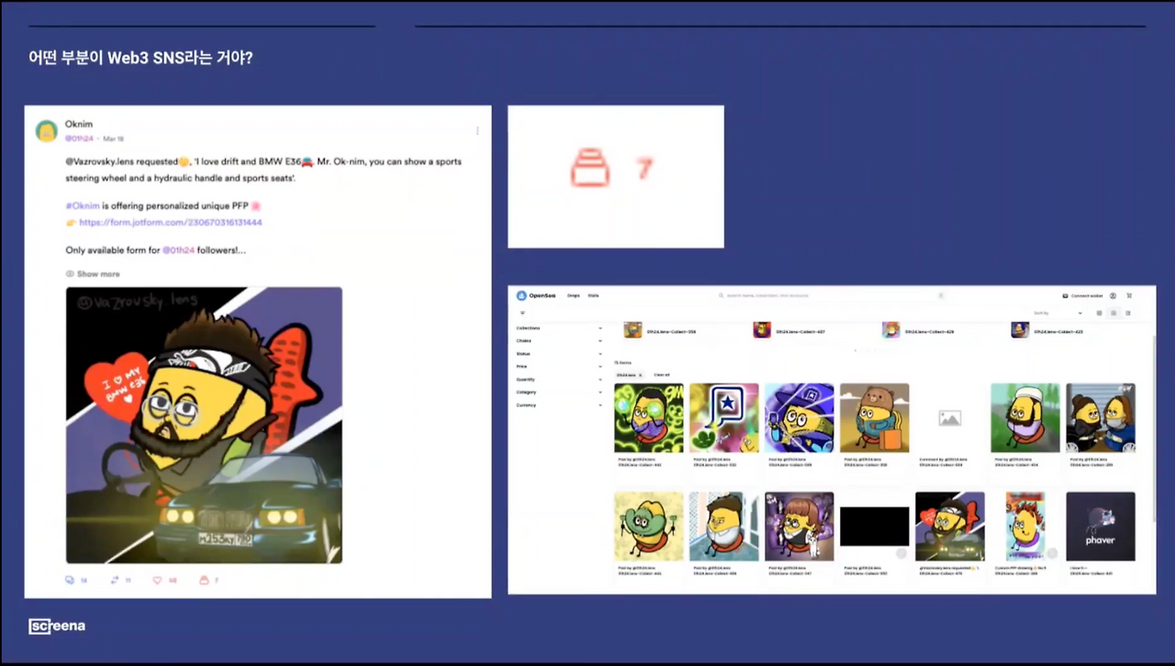The width and height of the screenshot is (1175, 666).
Task: Expand the Status filter
Action: coord(559,353)
